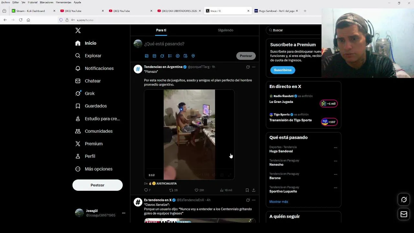Open JUSTICIALISTA source under video
The width and height of the screenshot is (414, 233).
[166, 183]
